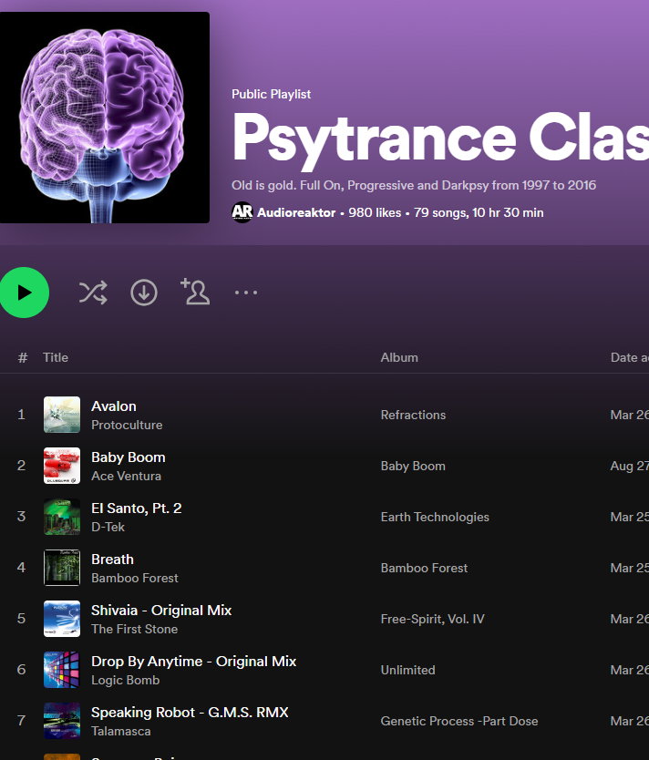Open album Free-Spirit, Vol. IV
Screen dimensions: 649x760
click(432, 619)
